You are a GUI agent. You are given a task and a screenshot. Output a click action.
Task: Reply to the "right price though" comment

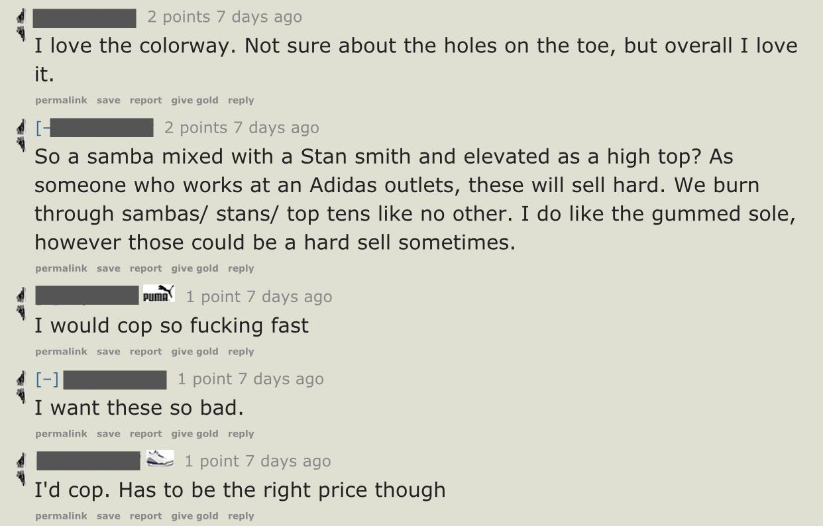(241, 516)
